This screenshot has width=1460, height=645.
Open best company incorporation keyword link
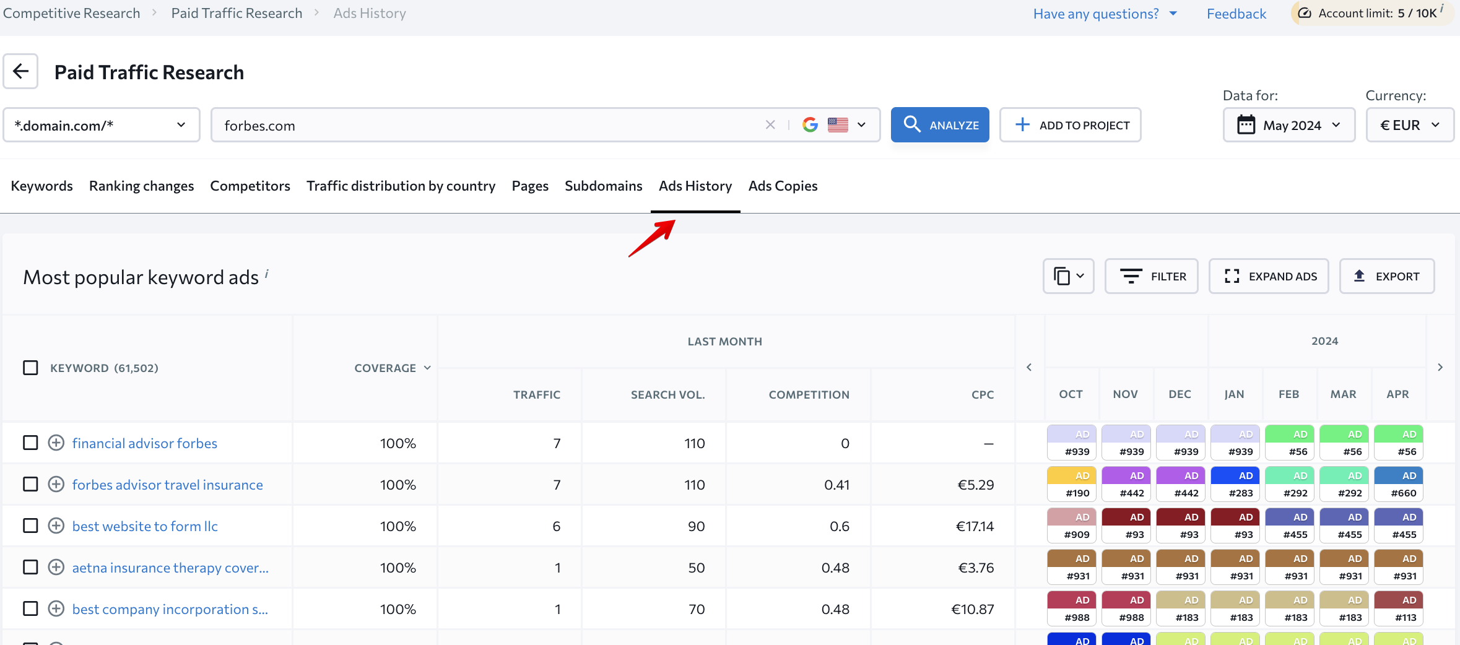point(170,609)
